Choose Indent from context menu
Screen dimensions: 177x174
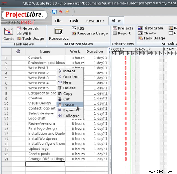coord(70,71)
